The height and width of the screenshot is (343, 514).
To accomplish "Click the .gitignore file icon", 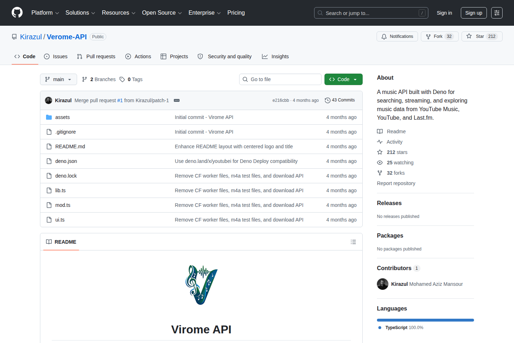I will 49,132.
